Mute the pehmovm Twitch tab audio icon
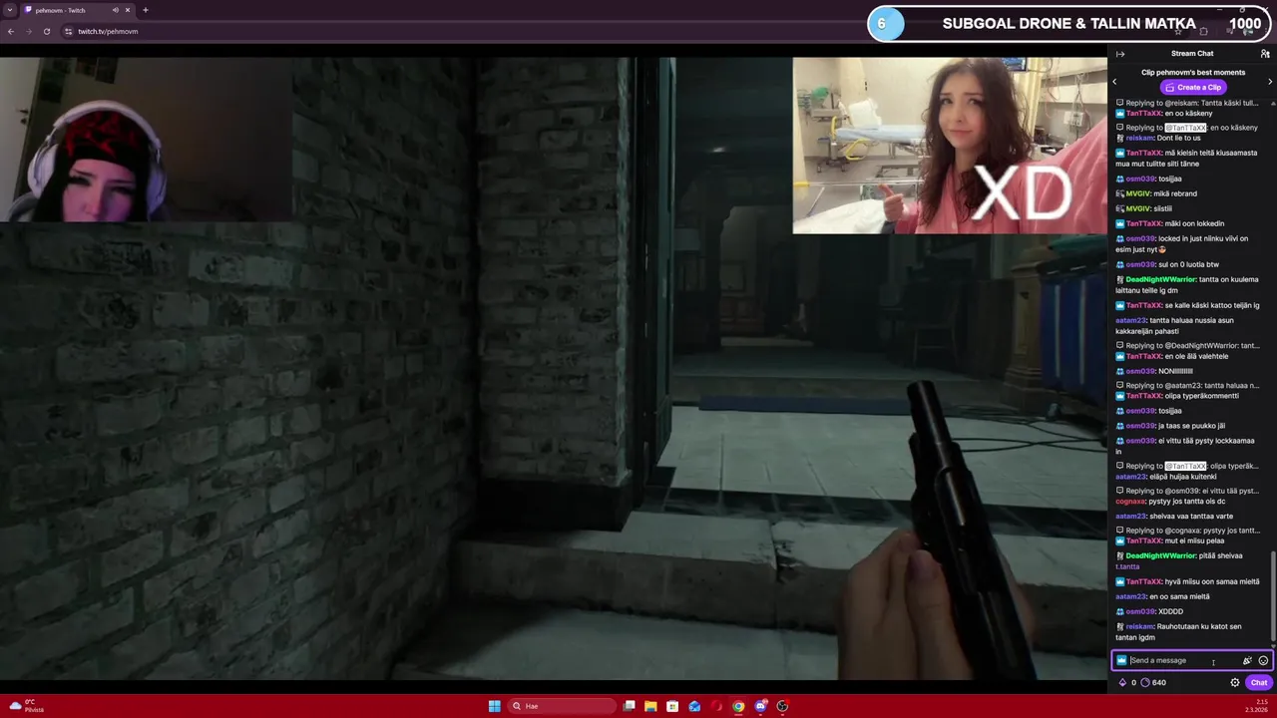The image size is (1277, 718). [x=116, y=10]
